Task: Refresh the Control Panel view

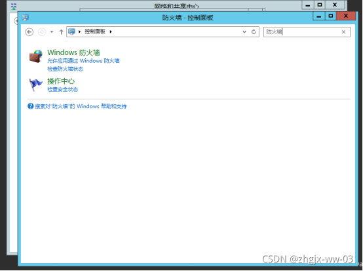Action: pyautogui.click(x=254, y=32)
